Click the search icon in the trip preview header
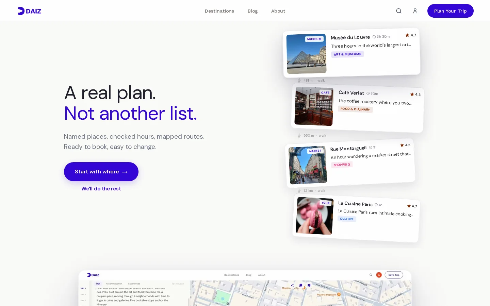Screen dimensions: 490x306 pos(371,275)
